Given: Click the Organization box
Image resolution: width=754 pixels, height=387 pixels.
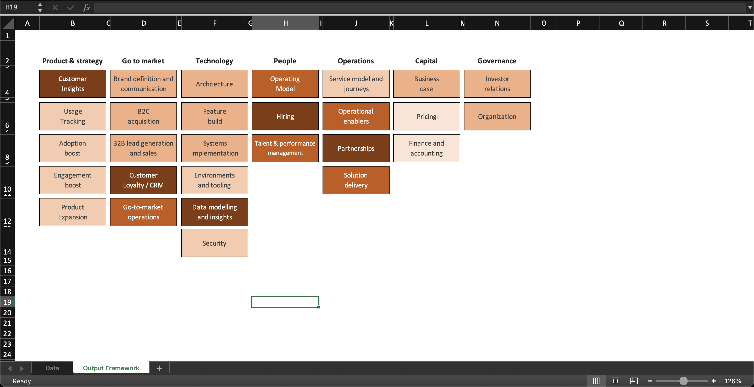Looking at the screenshot, I should click(x=497, y=116).
